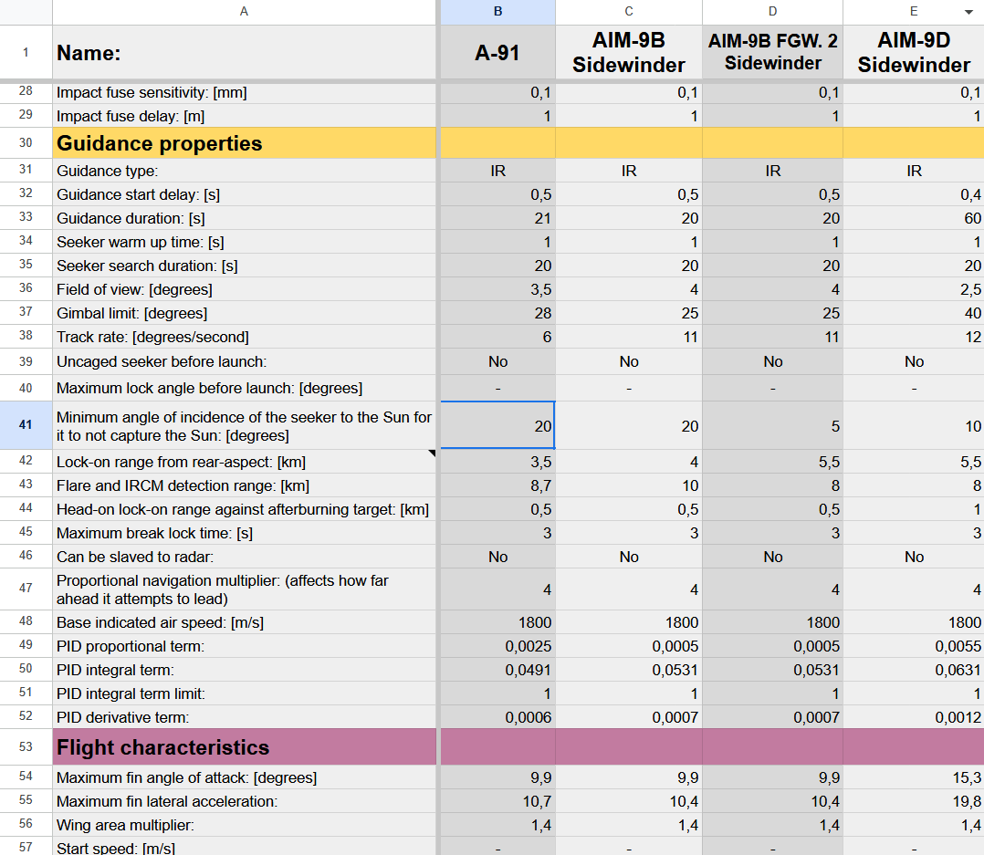Click 'Maximum lock angle before launch' cell
Viewport: 984px width, 855px height.
[244, 389]
